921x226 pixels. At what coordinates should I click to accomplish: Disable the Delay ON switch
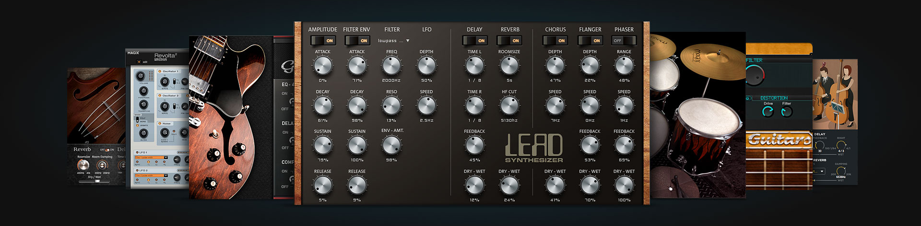click(475, 41)
